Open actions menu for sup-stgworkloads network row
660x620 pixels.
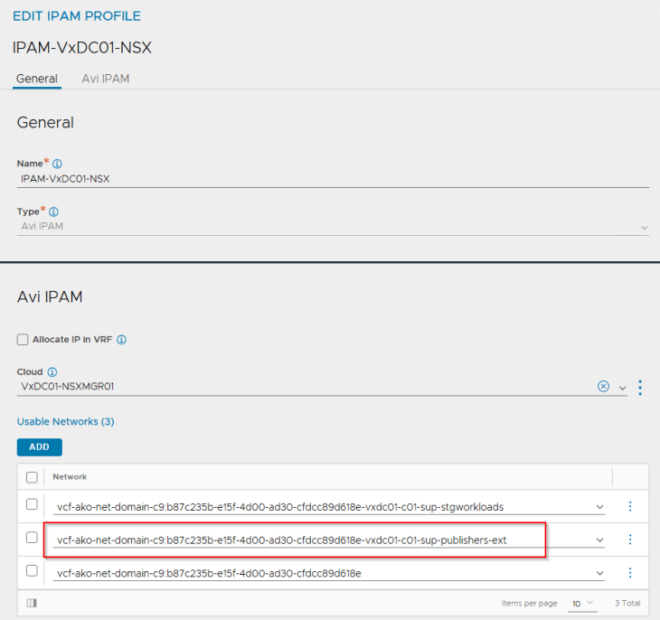click(x=630, y=506)
